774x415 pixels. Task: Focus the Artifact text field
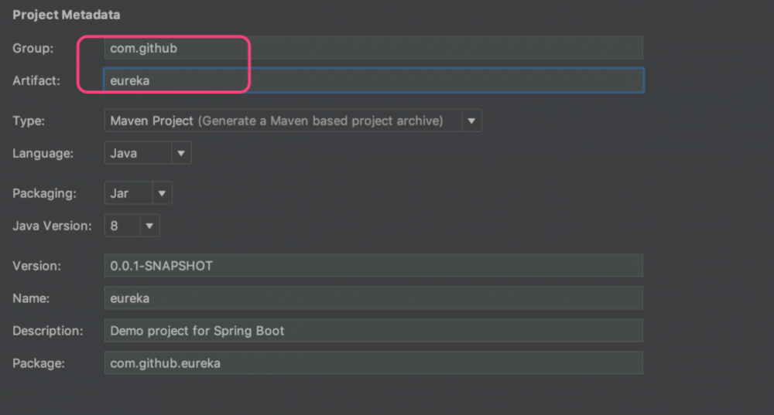click(372, 80)
